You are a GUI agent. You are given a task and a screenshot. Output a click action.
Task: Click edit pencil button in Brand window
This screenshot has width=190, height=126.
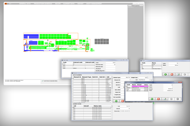pyautogui.click(x=178, y=74)
